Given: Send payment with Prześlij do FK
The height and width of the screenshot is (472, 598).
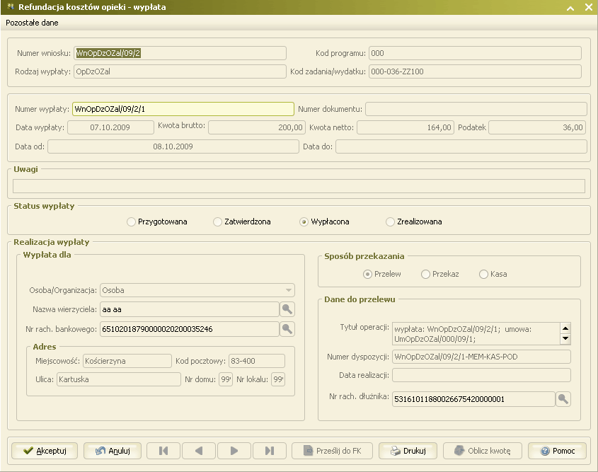Looking at the screenshot, I should tap(332, 451).
